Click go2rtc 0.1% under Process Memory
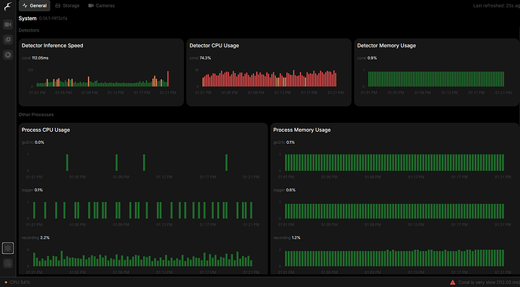The height and width of the screenshot is (287, 520). point(284,142)
